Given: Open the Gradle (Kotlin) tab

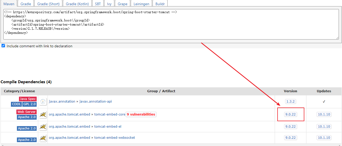Looking at the screenshot, I should [77, 4].
